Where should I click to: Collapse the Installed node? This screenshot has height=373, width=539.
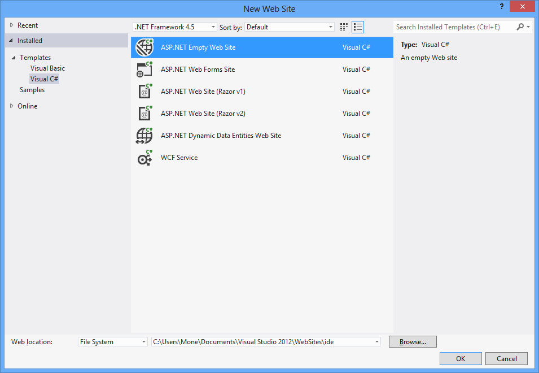click(11, 41)
